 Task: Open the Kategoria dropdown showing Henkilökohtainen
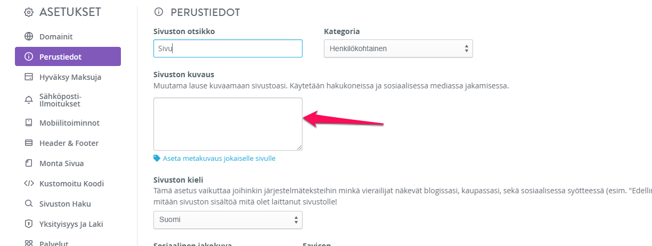pyautogui.click(x=398, y=48)
